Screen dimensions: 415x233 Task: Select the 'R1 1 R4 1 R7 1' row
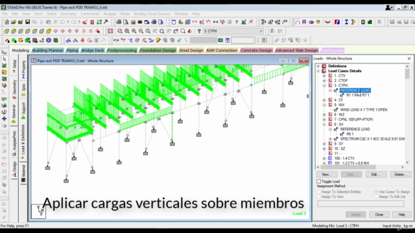(357, 95)
